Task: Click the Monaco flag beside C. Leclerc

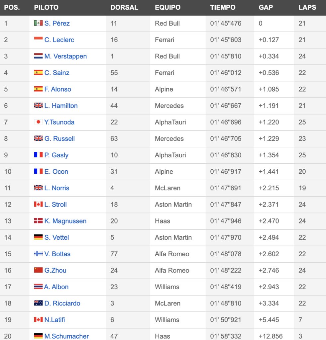Action: [x=38, y=39]
